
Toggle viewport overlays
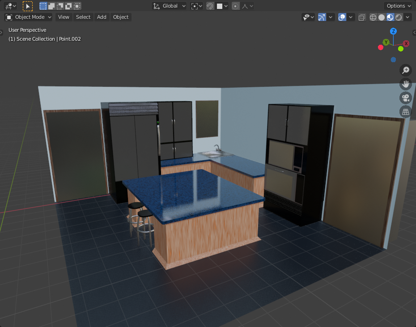(342, 17)
